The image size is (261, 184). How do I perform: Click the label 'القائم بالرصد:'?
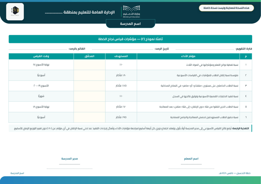point(77,49)
